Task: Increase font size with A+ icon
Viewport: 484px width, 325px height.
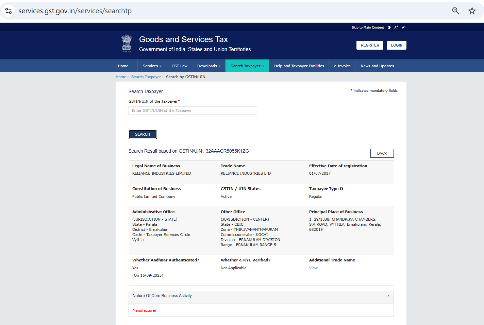Action: [396, 28]
